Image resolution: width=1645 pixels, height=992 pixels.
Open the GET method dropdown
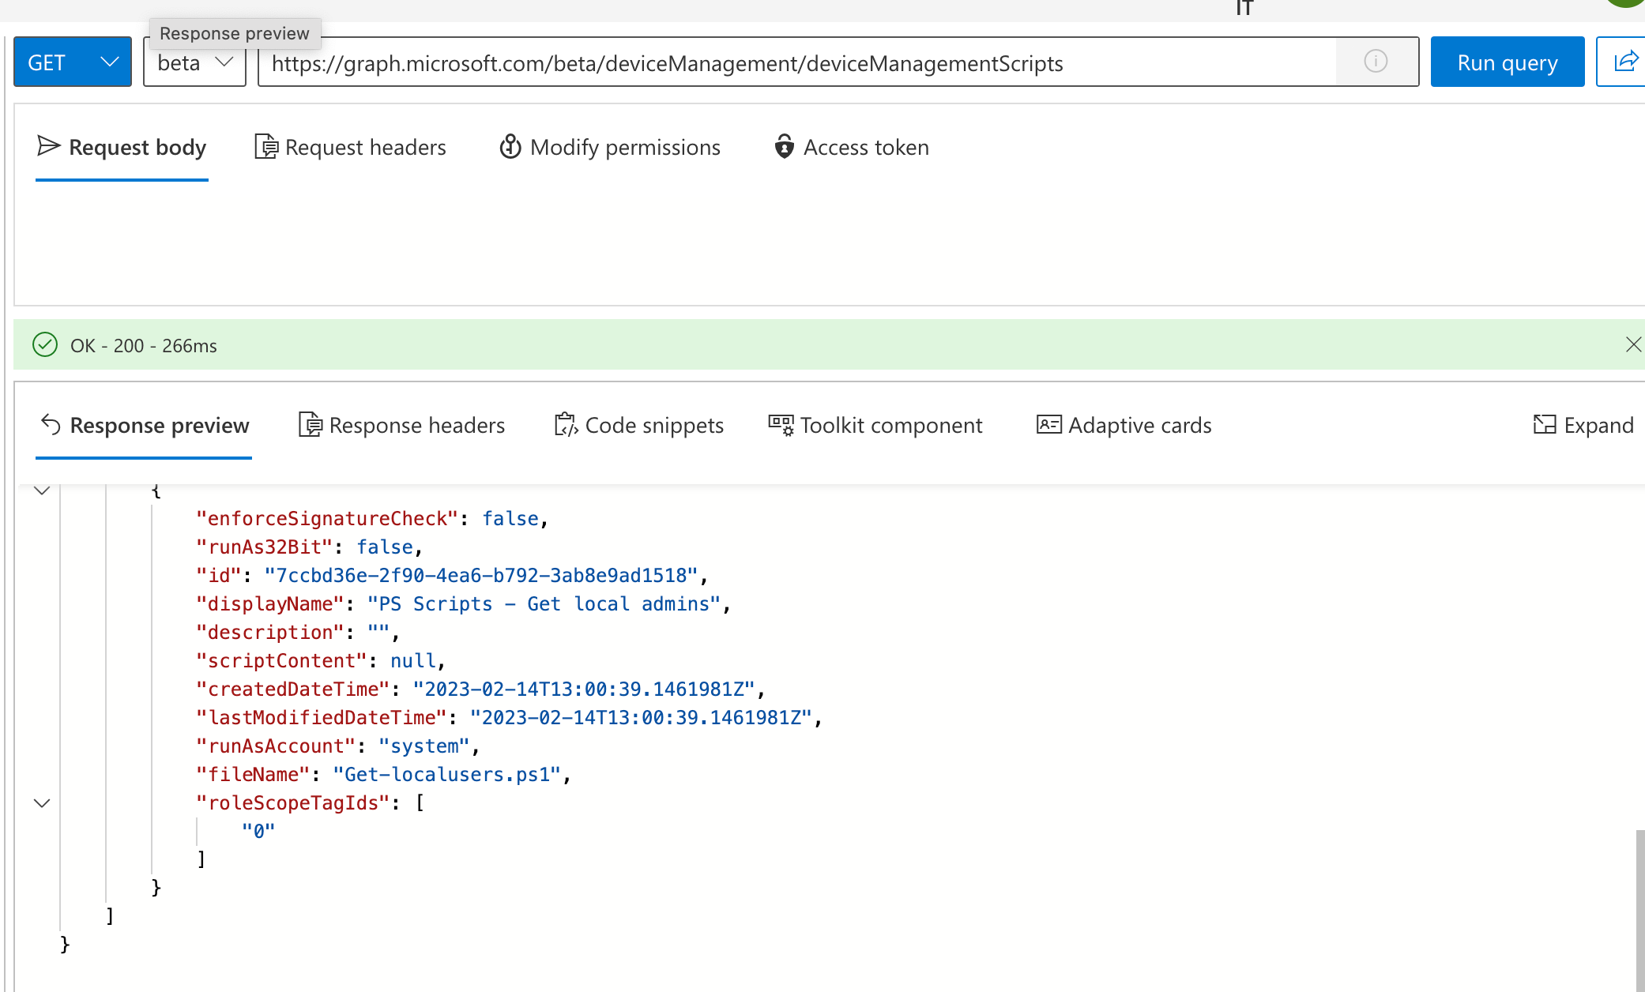point(72,62)
